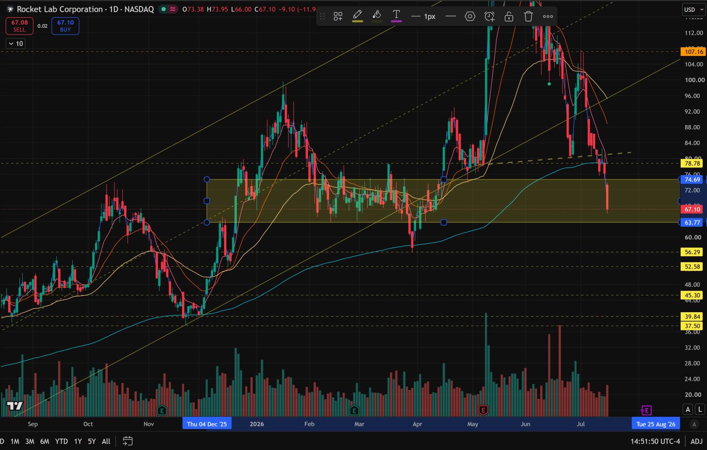Change text color with the T icon
Viewport: 707px width, 450px height.
[x=396, y=16]
